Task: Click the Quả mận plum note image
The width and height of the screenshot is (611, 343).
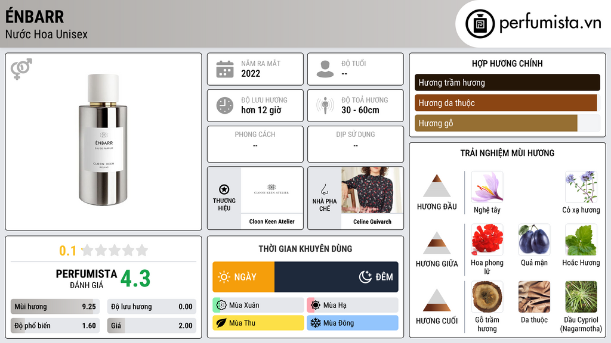Action: (x=534, y=239)
